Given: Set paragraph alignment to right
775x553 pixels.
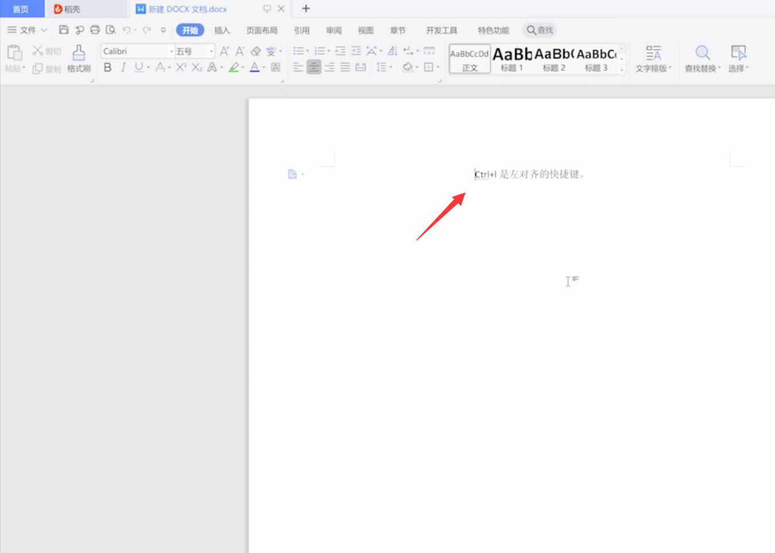Looking at the screenshot, I should (x=330, y=67).
